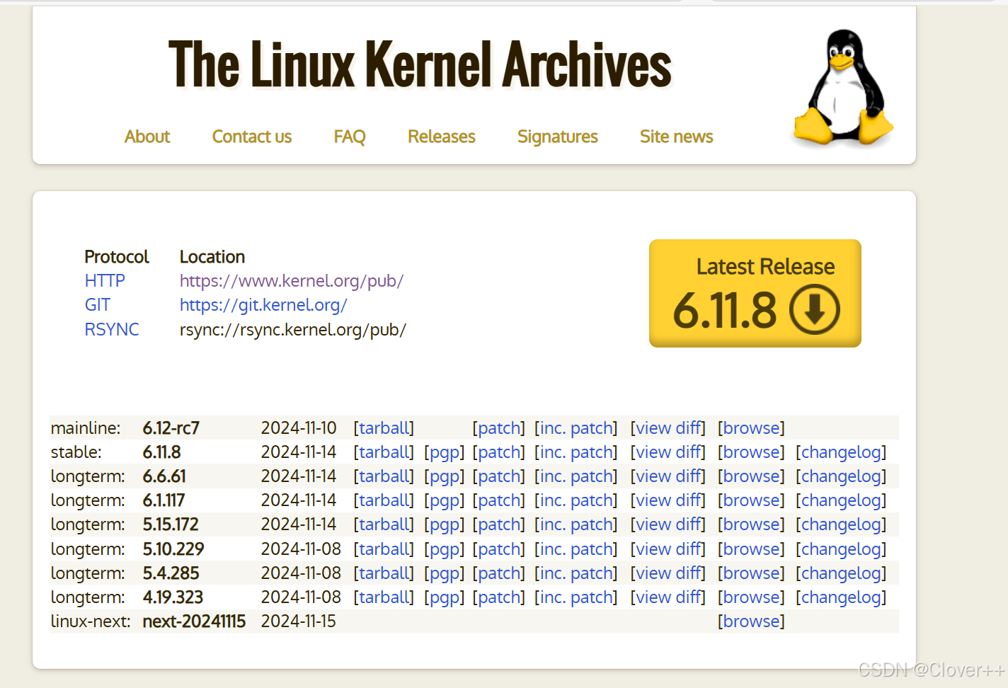Select version text 6.12-rc7
Image resolution: width=1008 pixels, height=688 pixels.
(x=171, y=428)
